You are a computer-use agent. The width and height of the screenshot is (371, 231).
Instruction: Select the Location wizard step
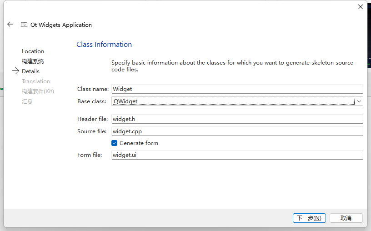[33, 51]
